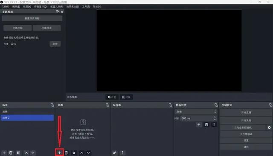Screen dimensions: 273x156
Task: Start recording from Controls panel
Action: click(x=246, y=120)
